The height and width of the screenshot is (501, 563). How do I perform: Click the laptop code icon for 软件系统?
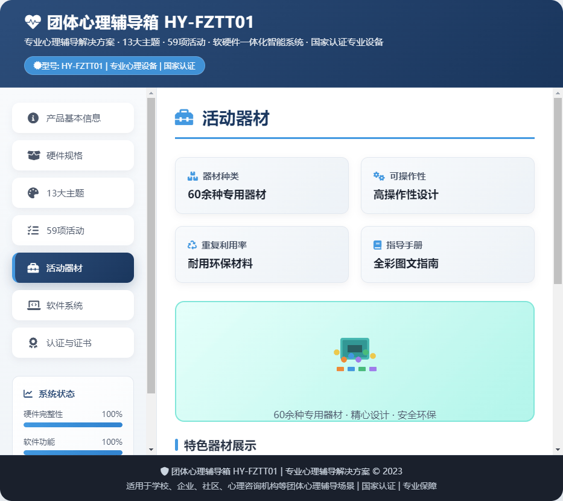[33, 305]
